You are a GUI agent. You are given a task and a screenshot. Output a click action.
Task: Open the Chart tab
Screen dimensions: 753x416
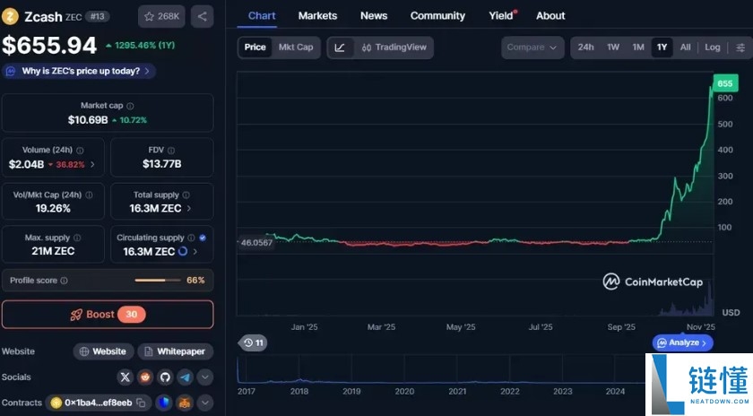[262, 16]
